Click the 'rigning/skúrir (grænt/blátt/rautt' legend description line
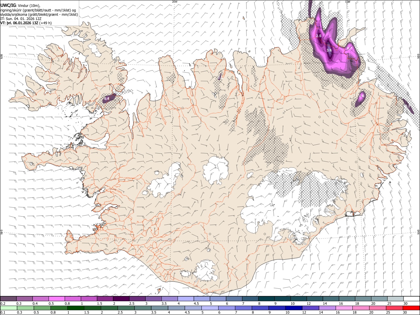Image resolution: width=420 pixels, height=315 pixels. pyautogui.click(x=39, y=10)
